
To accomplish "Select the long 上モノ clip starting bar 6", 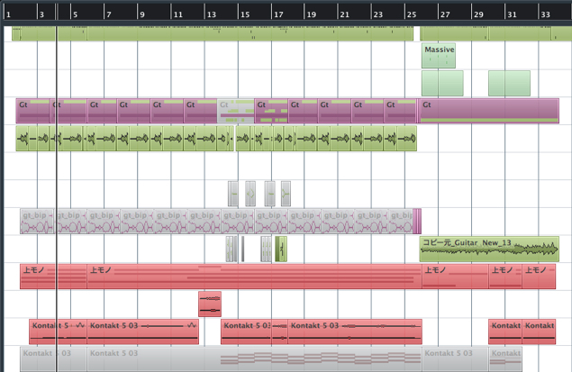I will coord(254,277).
